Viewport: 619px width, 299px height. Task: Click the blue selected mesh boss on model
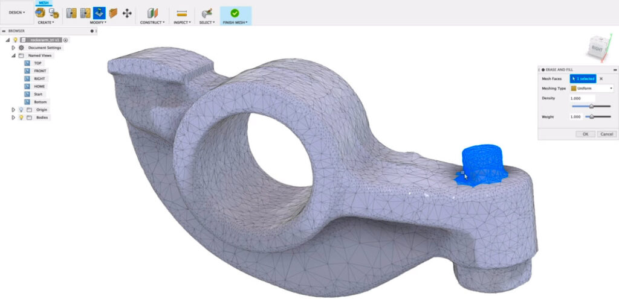click(482, 165)
